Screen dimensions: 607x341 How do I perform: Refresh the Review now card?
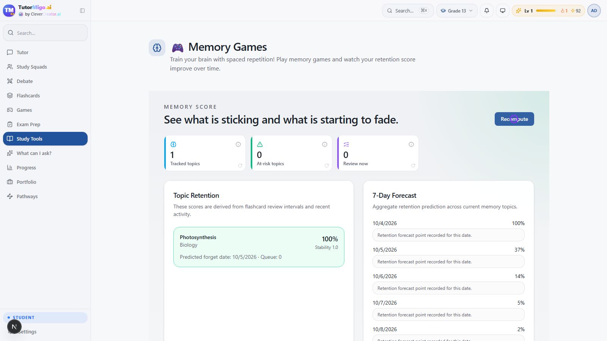tap(413, 166)
